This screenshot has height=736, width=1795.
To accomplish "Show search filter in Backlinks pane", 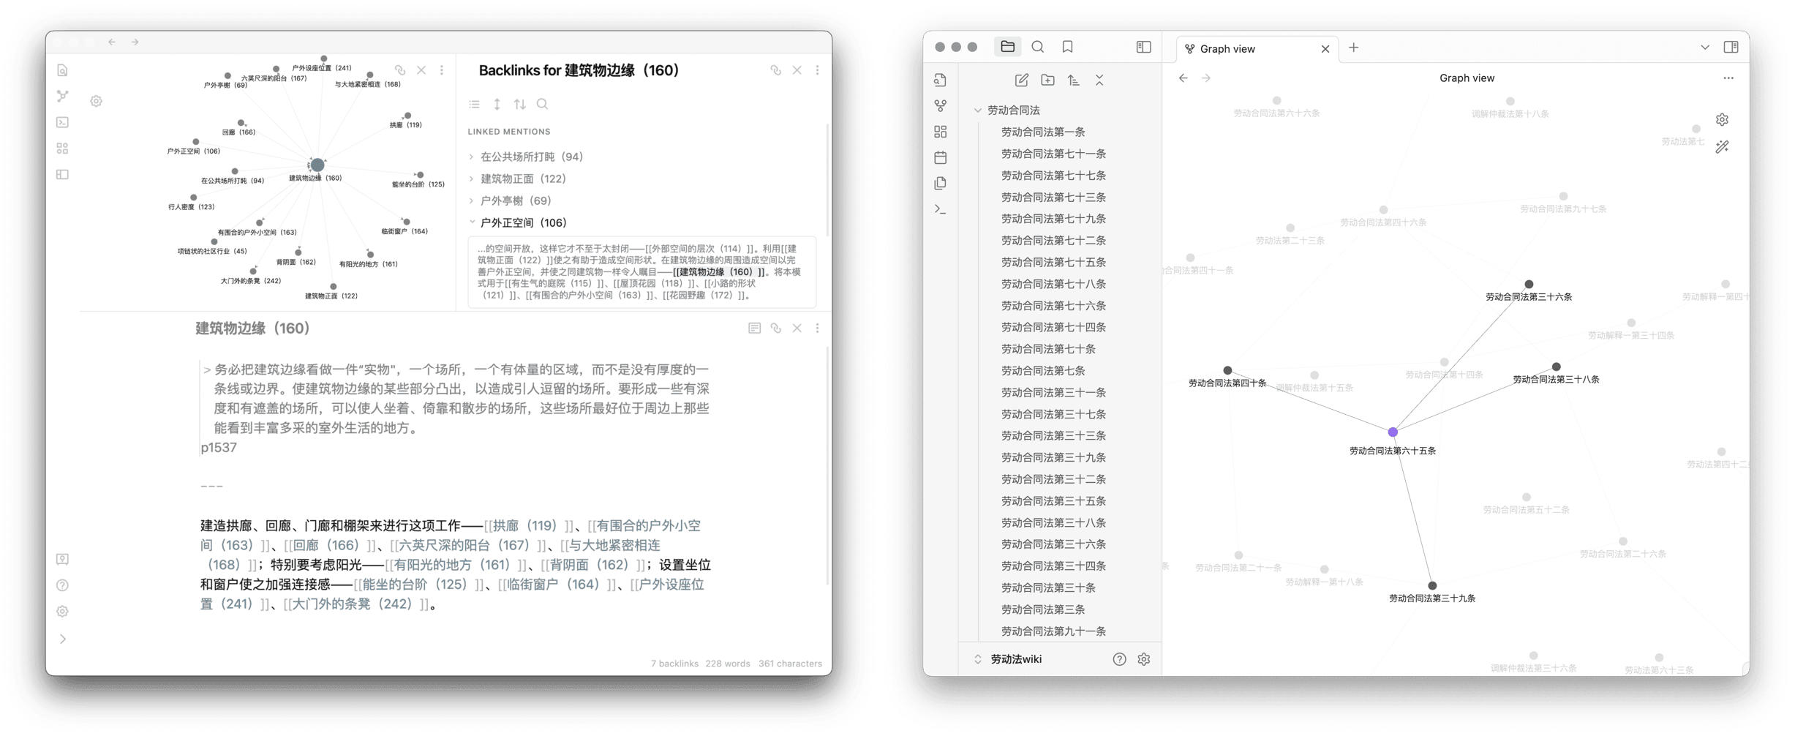I will click(543, 104).
